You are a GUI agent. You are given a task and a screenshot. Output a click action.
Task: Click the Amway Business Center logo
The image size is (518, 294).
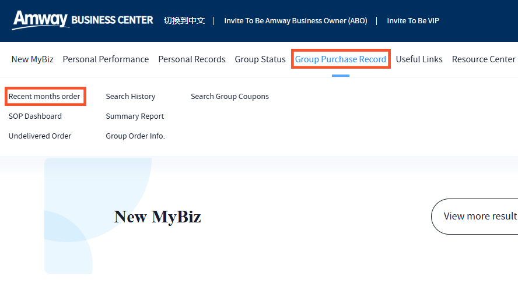click(83, 20)
